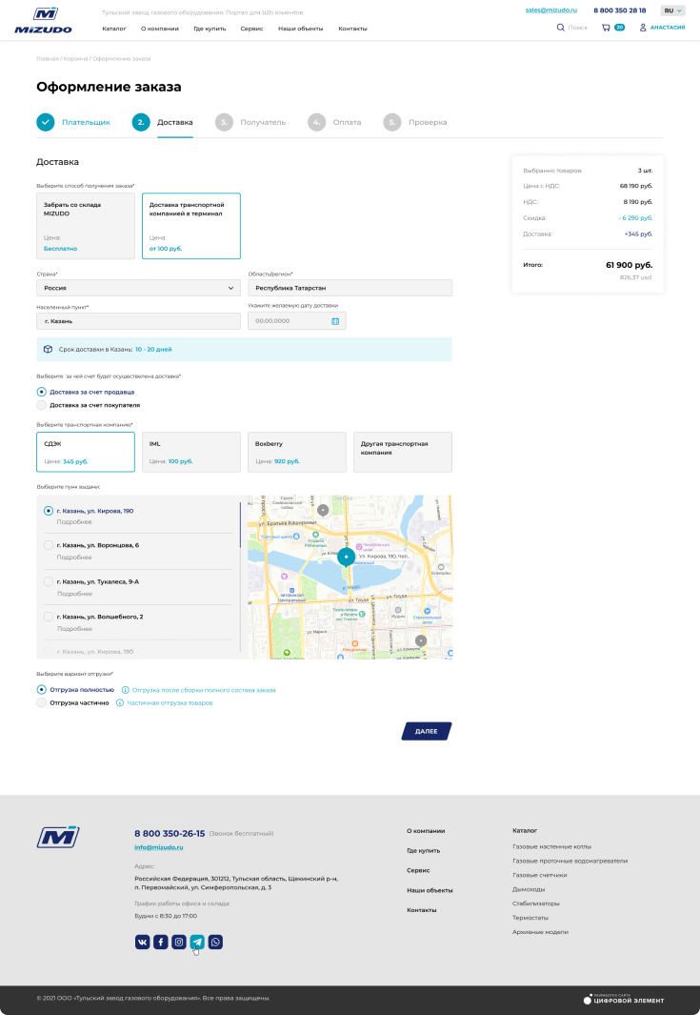This screenshot has width=700, height=1015.
Task: Open the 'Каталог' menu item in header
Action: pos(114,29)
